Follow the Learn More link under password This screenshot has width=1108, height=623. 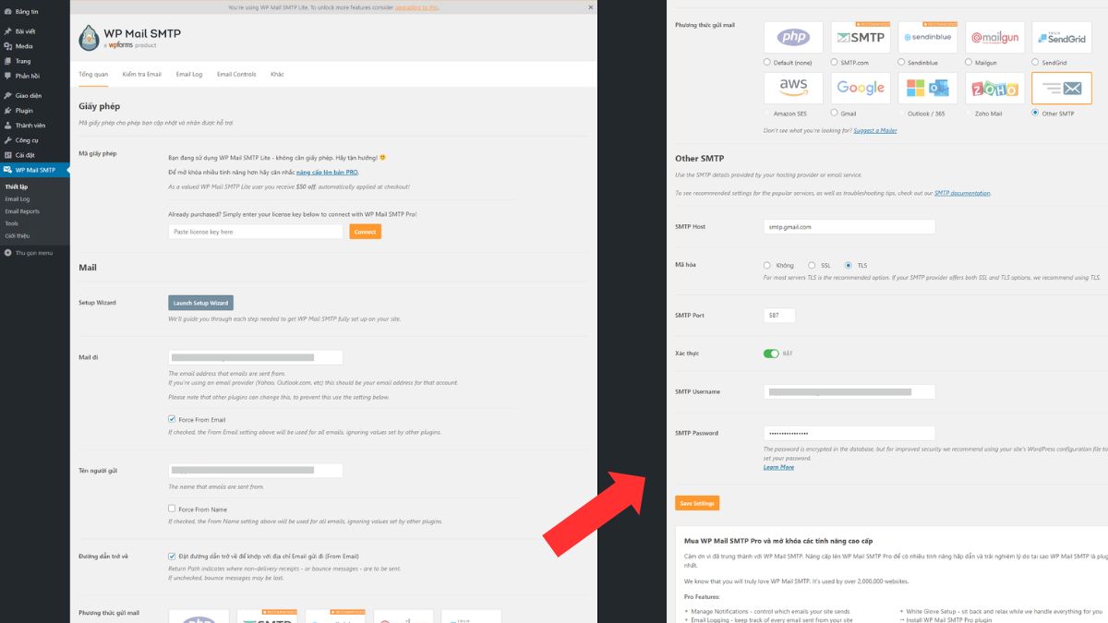tap(778, 467)
